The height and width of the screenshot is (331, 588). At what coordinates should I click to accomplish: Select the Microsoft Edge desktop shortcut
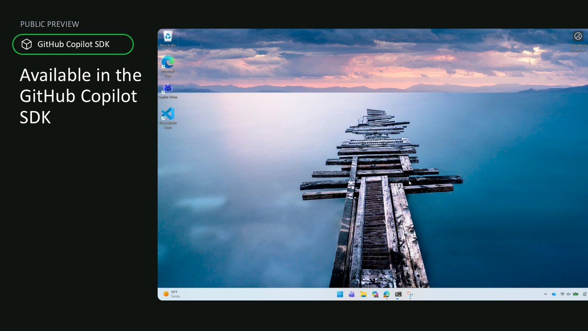click(168, 66)
